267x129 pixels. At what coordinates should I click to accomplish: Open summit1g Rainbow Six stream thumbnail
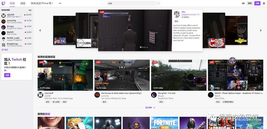[x=122, y=75]
